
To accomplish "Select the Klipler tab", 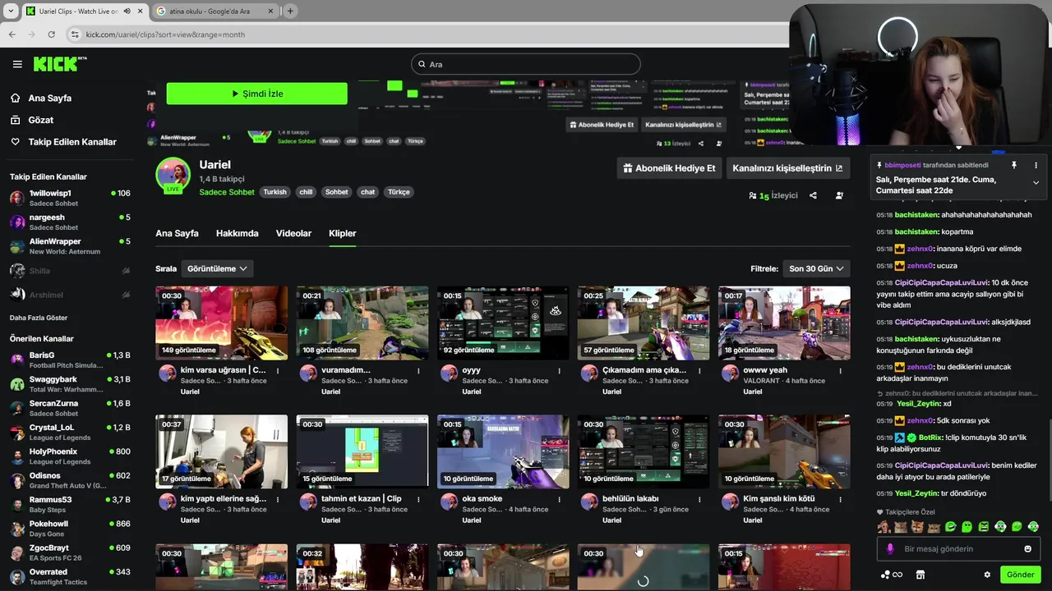I will (x=343, y=233).
